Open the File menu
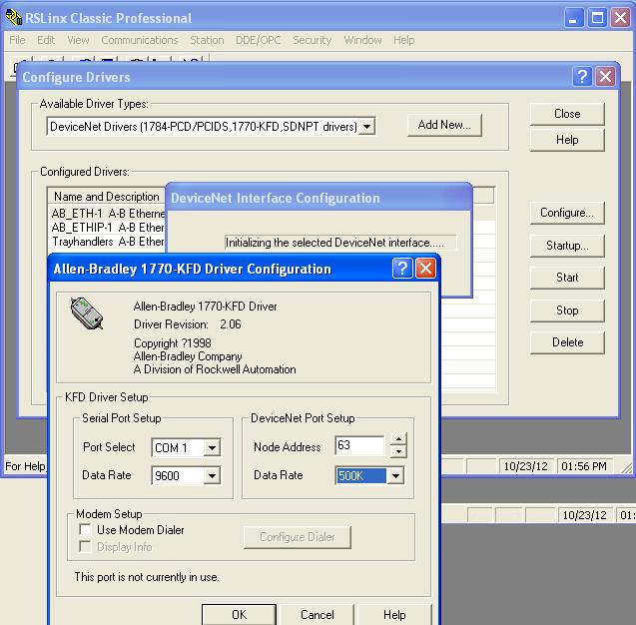The width and height of the screenshot is (636, 625). click(x=17, y=40)
